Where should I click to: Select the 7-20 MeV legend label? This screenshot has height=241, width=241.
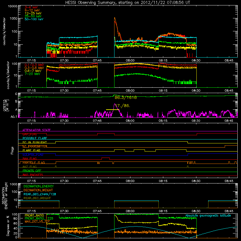(33, 74)
